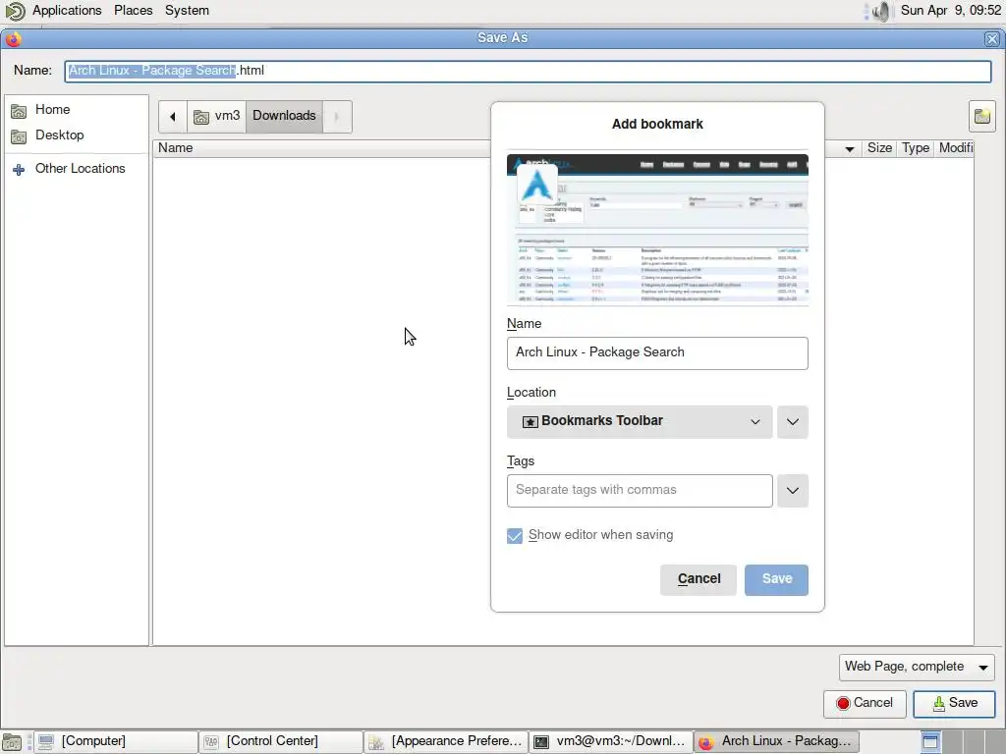Image resolution: width=1006 pixels, height=754 pixels.
Task: Open Other Locations in the sidebar
Action: pos(81,169)
